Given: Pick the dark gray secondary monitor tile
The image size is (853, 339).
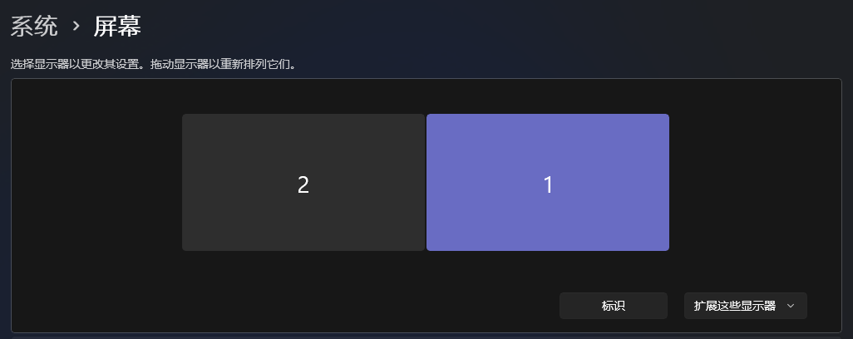Looking at the screenshot, I should point(303,182).
